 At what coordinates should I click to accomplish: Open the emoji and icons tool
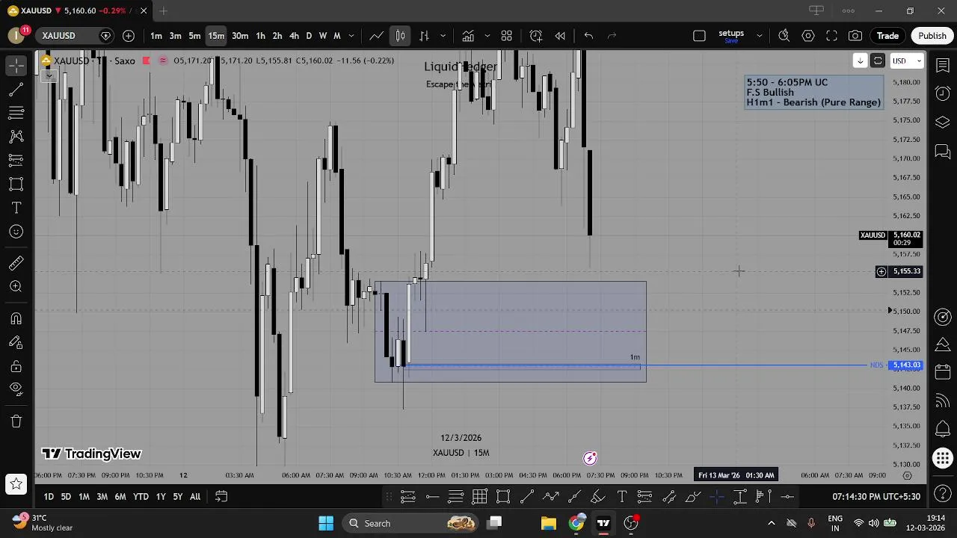16,232
